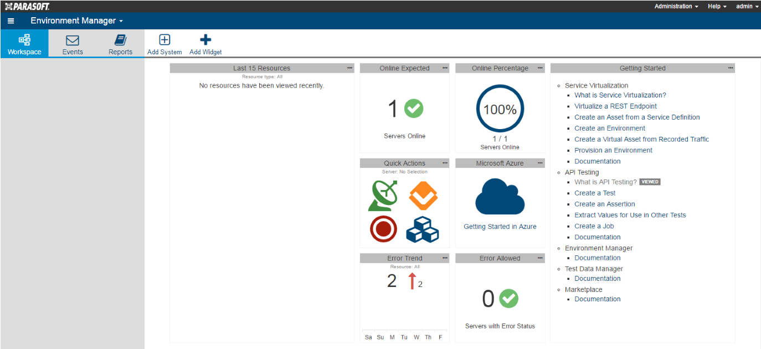Viewport: 761px width, 349px height.
Task: Click the Provision an Environment link
Action: pos(614,151)
